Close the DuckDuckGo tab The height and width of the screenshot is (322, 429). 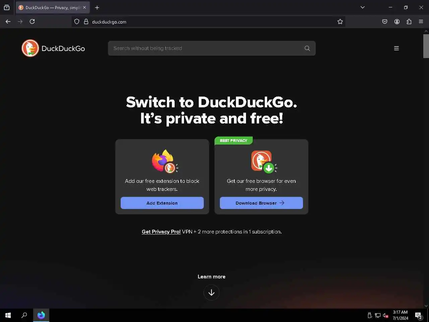(x=84, y=7)
